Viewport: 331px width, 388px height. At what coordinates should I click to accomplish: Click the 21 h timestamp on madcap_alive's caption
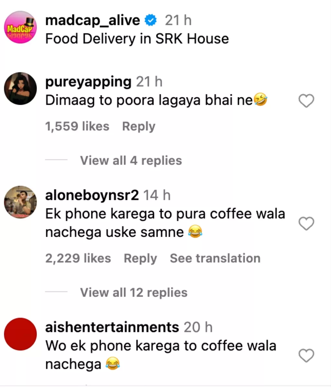[x=178, y=21]
